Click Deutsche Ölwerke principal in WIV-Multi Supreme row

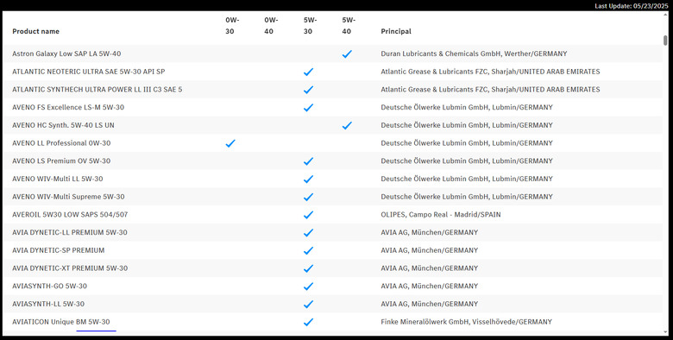(467, 197)
